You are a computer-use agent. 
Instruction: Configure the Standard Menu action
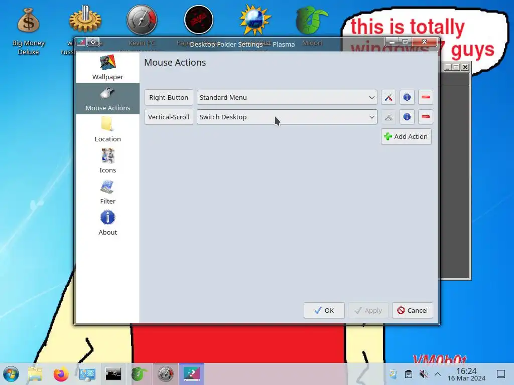click(389, 98)
